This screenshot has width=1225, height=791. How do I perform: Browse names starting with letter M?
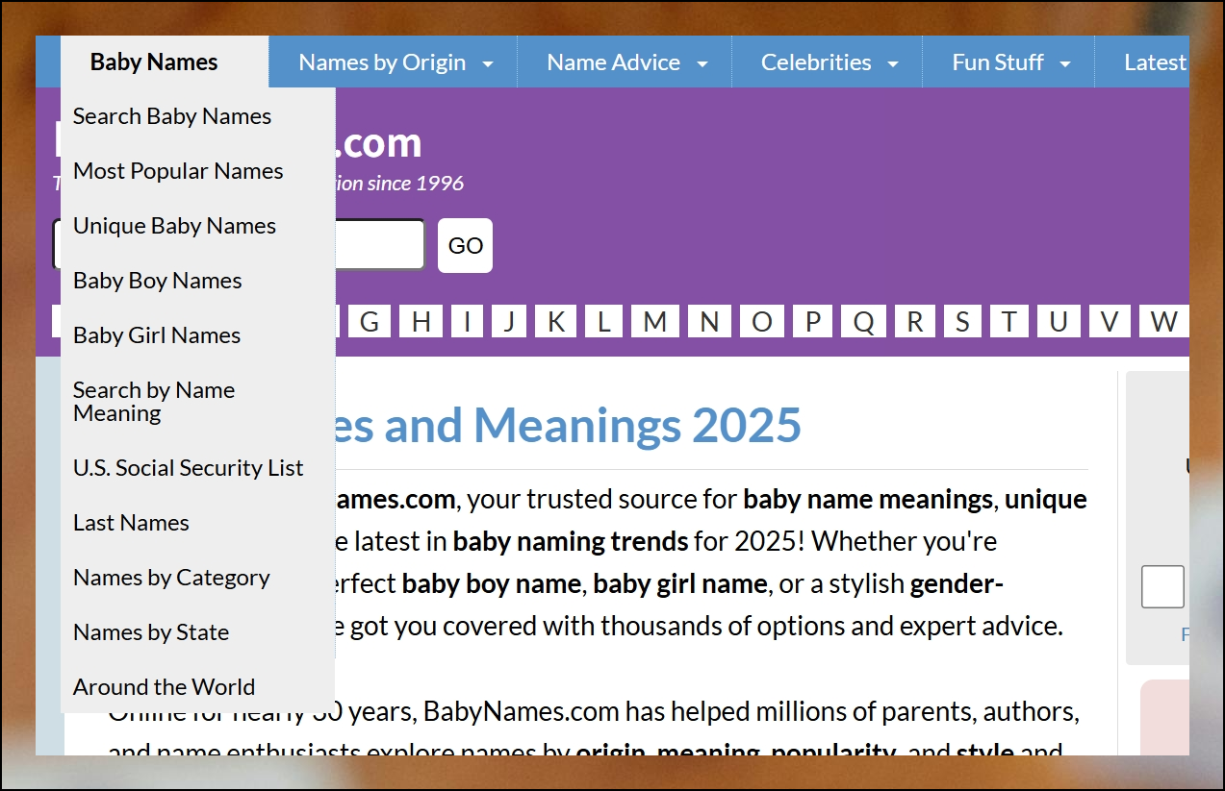655,321
